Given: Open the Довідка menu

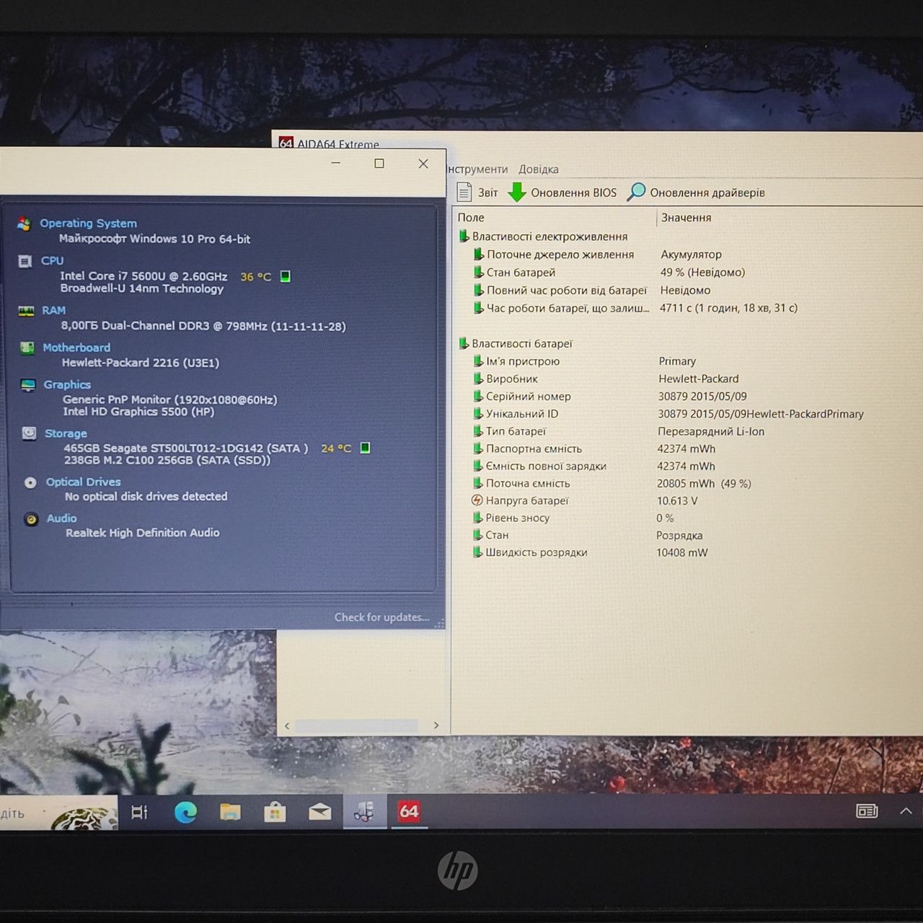Looking at the screenshot, I should pyautogui.click(x=538, y=169).
